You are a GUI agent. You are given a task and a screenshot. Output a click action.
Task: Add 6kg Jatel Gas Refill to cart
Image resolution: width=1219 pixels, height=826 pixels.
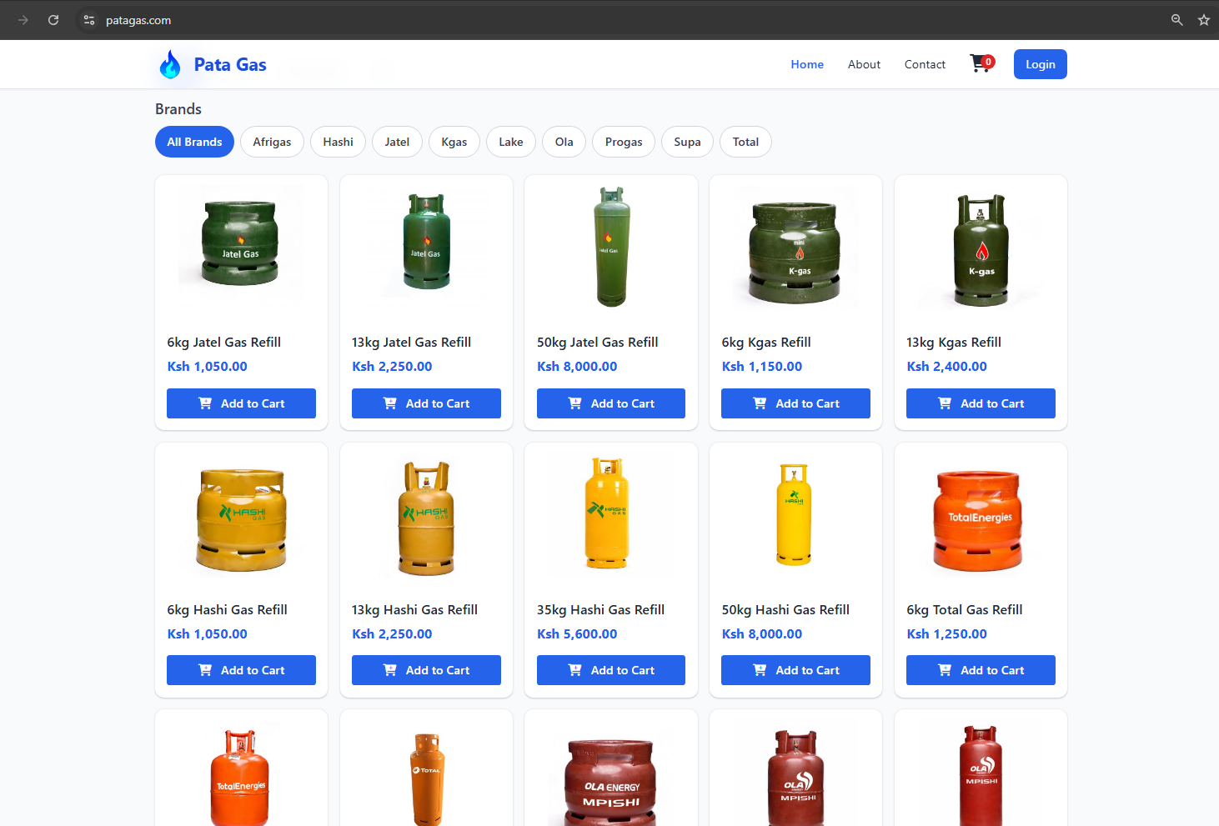[241, 403]
